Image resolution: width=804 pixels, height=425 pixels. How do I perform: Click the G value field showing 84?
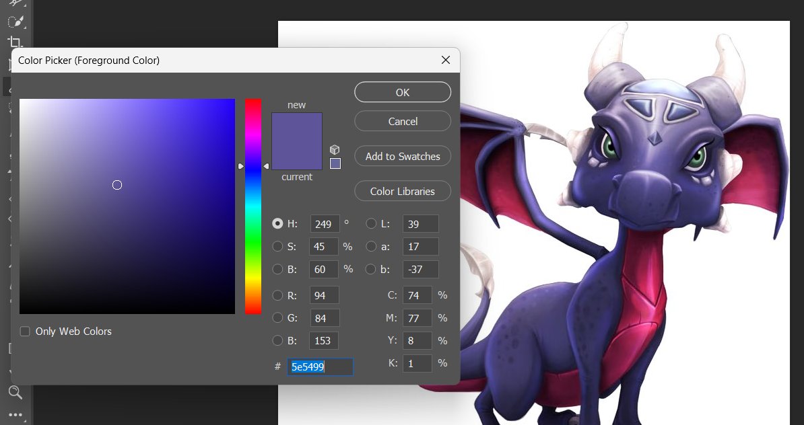[324, 318]
